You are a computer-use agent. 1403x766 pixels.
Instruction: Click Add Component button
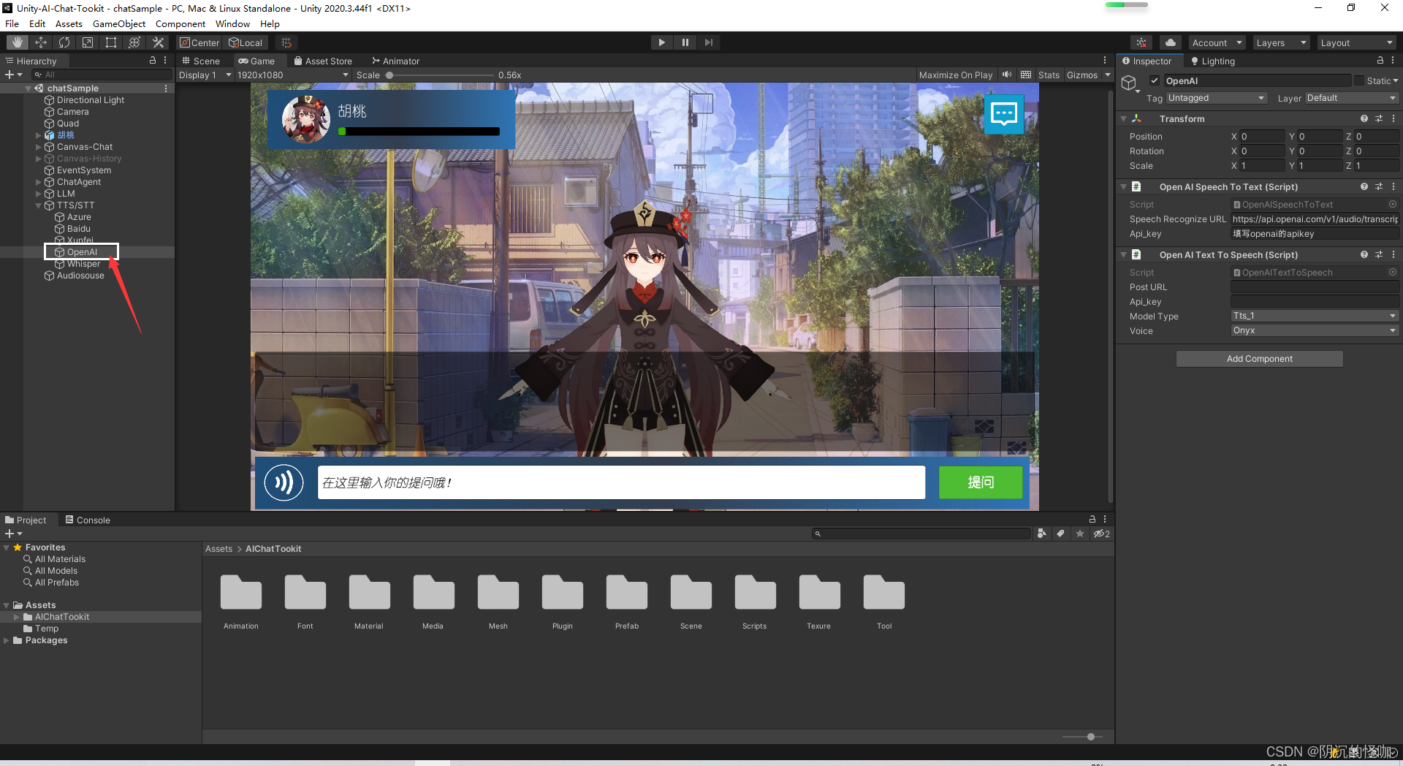(1259, 358)
